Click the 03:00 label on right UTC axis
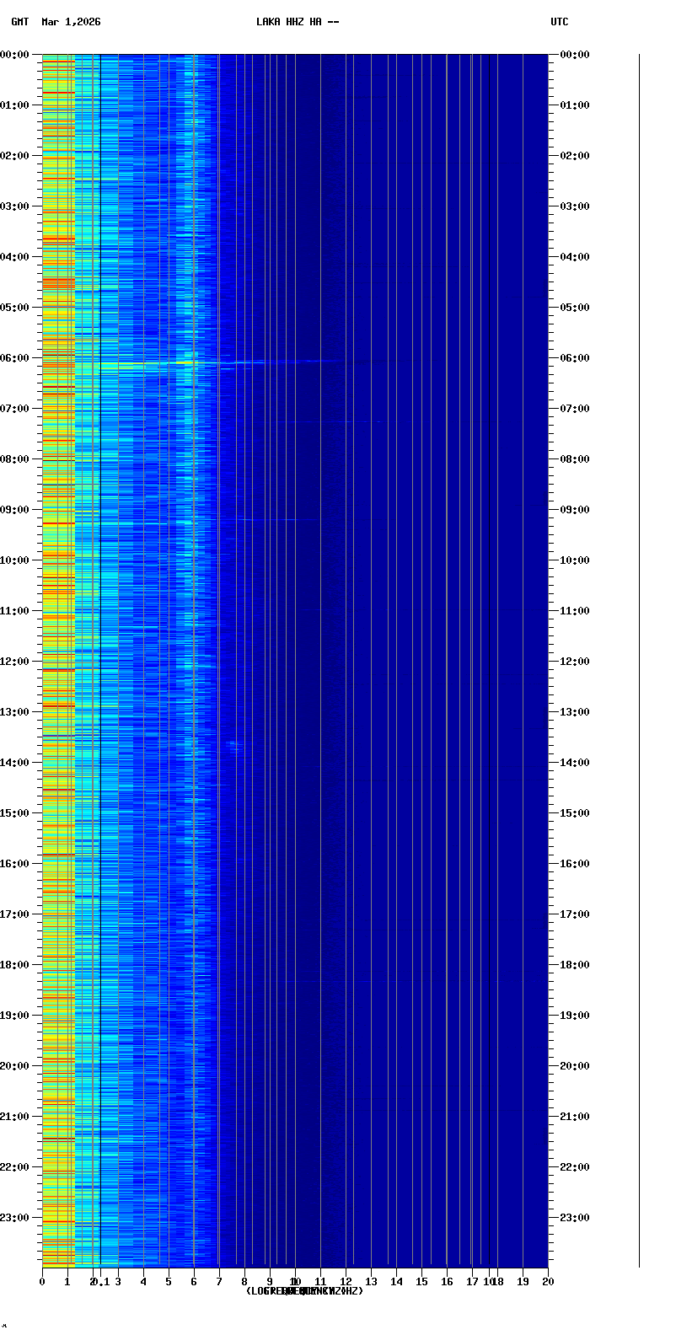676x1335 pixels. tap(574, 206)
